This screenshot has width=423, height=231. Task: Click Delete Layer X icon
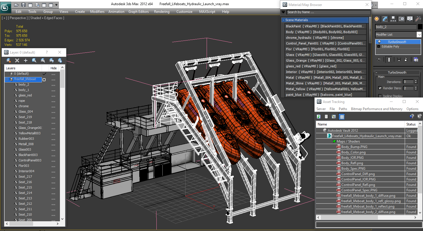pos(17,60)
